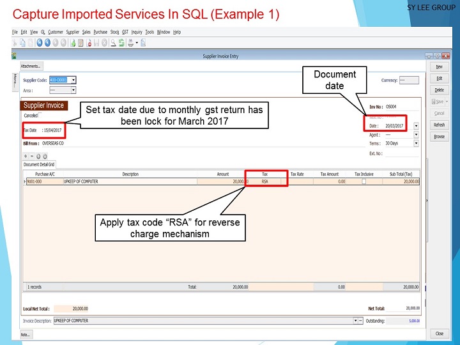This screenshot has height=345, width=460.
Task: Click the New button
Action: 439,67
